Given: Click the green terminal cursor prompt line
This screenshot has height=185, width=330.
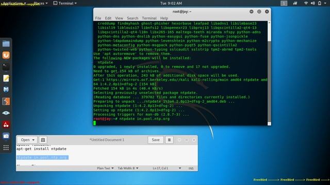Looking at the screenshot, I should pyautogui.click(x=94, y=123).
